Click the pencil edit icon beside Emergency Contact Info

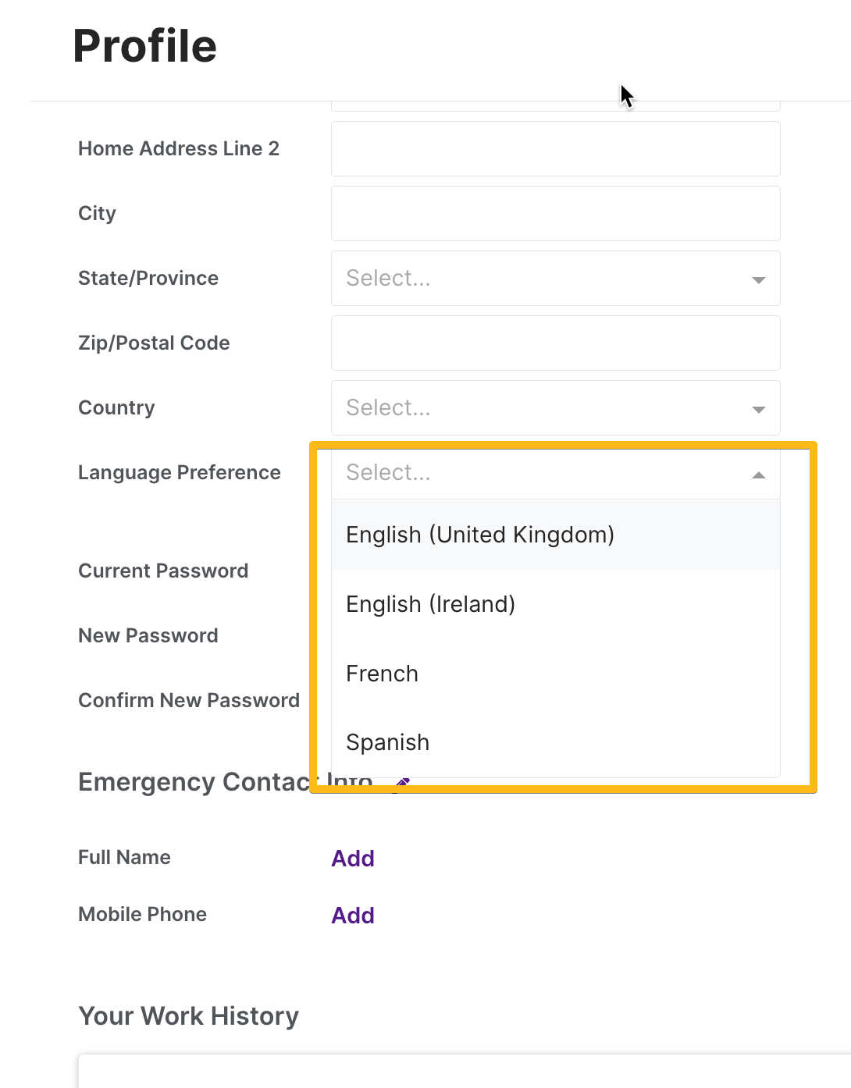401,783
